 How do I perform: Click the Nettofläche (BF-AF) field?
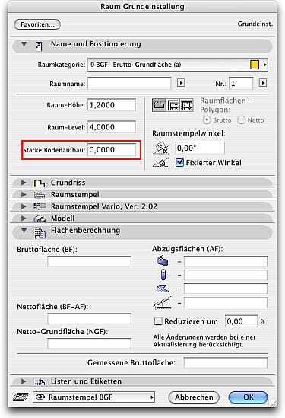[x=89, y=318]
